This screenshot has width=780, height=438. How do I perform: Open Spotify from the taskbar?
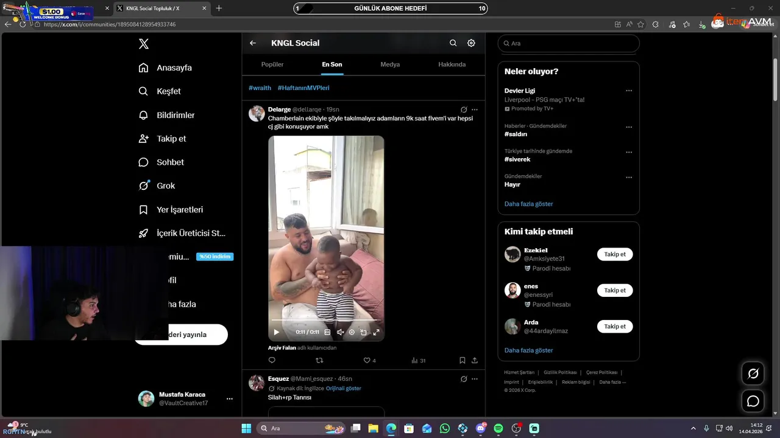498,428
